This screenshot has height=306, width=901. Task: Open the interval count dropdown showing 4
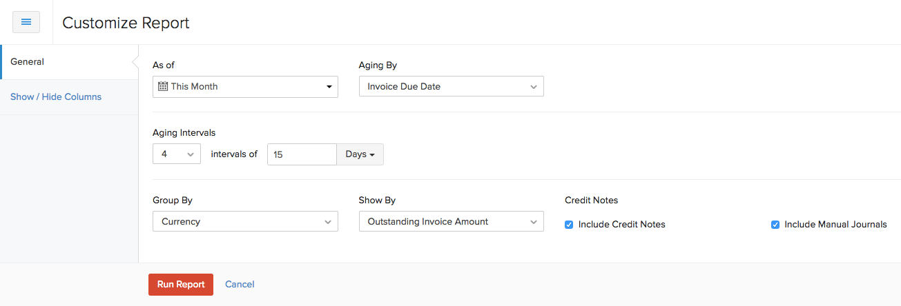[x=177, y=154]
